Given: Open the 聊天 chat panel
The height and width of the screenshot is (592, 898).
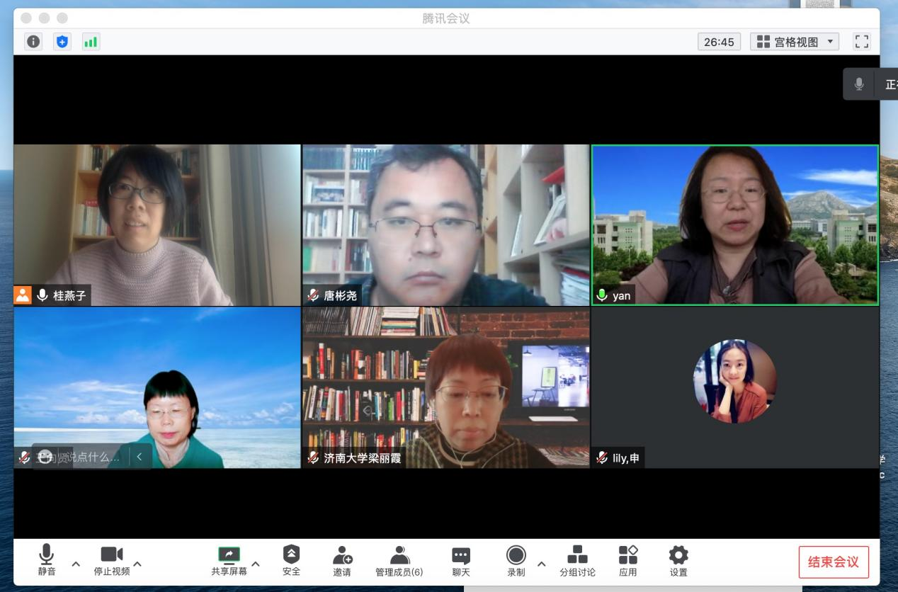Looking at the screenshot, I should (x=461, y=562).
